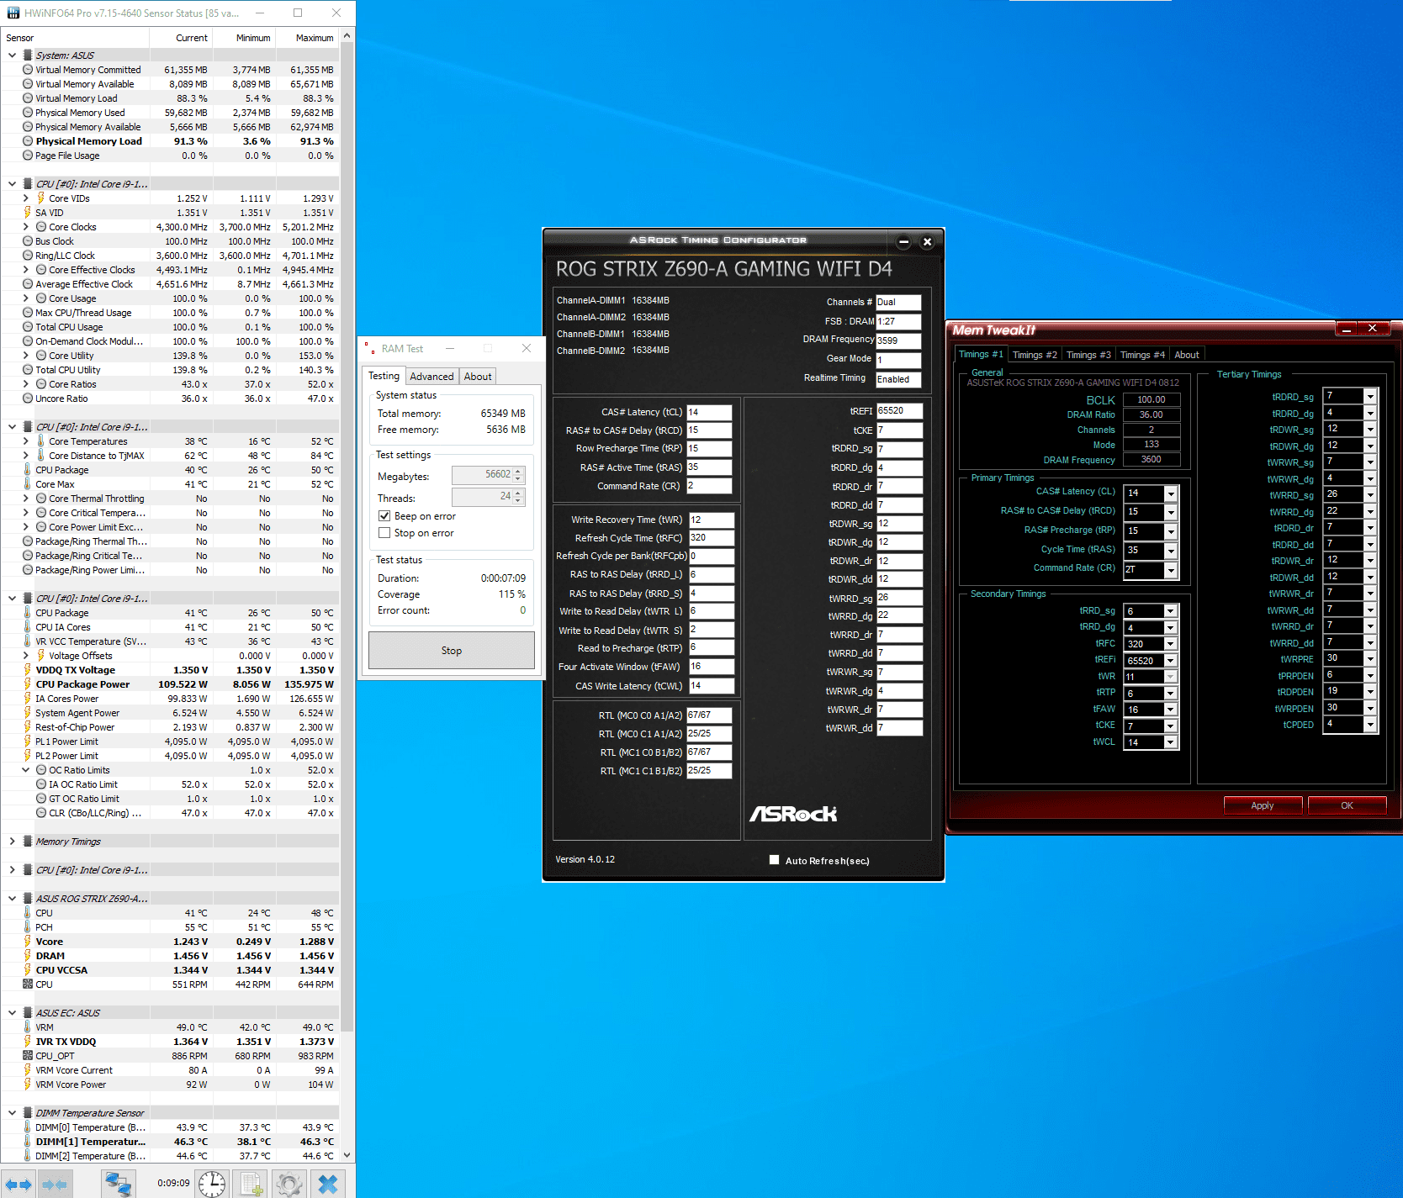Open the tRFC dropdown in Mem TweakIt
Screen dimensions: 1403x1198
[1171, 644]
